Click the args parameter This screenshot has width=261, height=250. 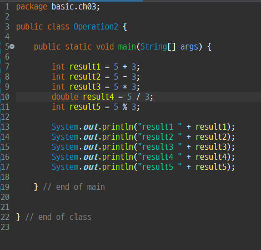point(189,47)
